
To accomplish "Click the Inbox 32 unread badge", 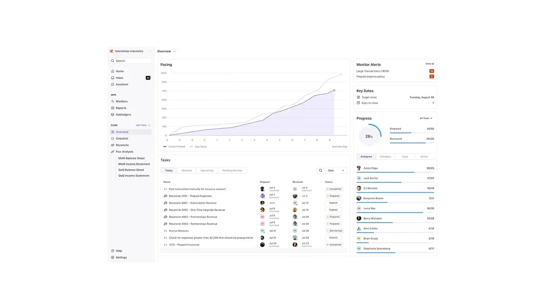I will tap(148, 78).
